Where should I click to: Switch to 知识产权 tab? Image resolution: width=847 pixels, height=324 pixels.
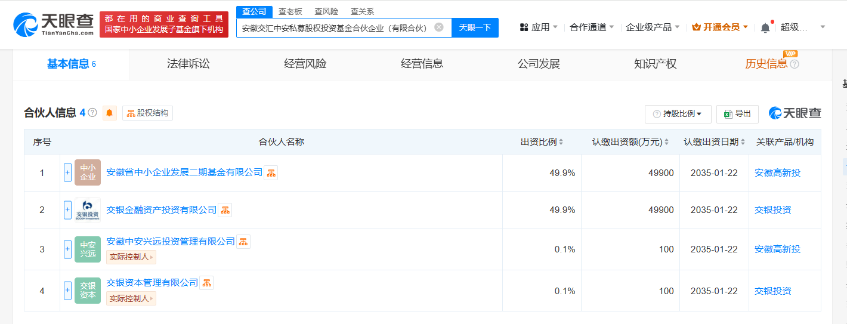pos(656,64)
